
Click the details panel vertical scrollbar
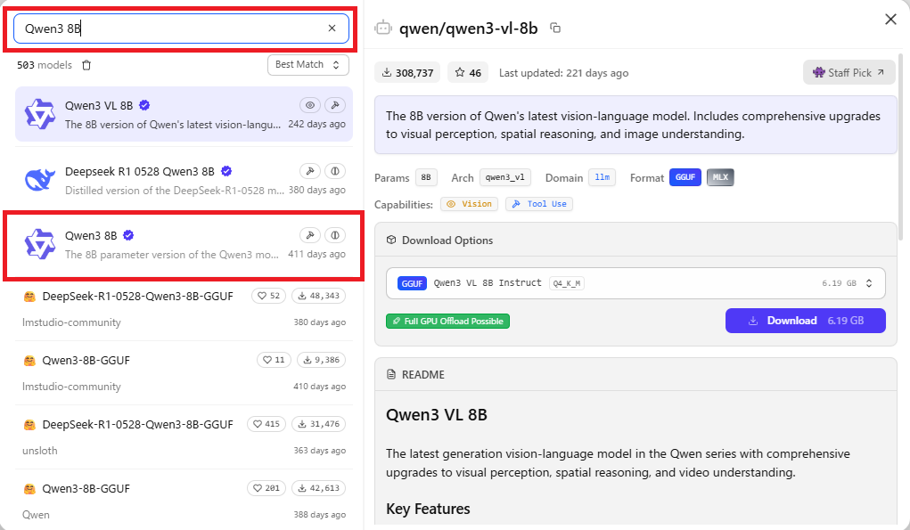[901, 146]
